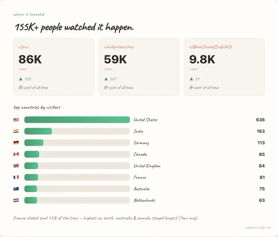
Task: Click the 'views' label under 9.8K
Action: tap(193, 69)
